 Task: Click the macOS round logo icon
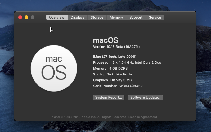coord(54,68)
